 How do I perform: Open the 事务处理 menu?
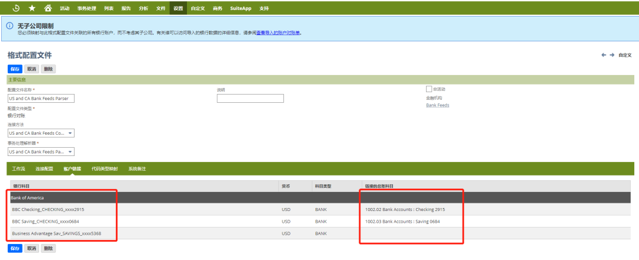coord(87,8)
